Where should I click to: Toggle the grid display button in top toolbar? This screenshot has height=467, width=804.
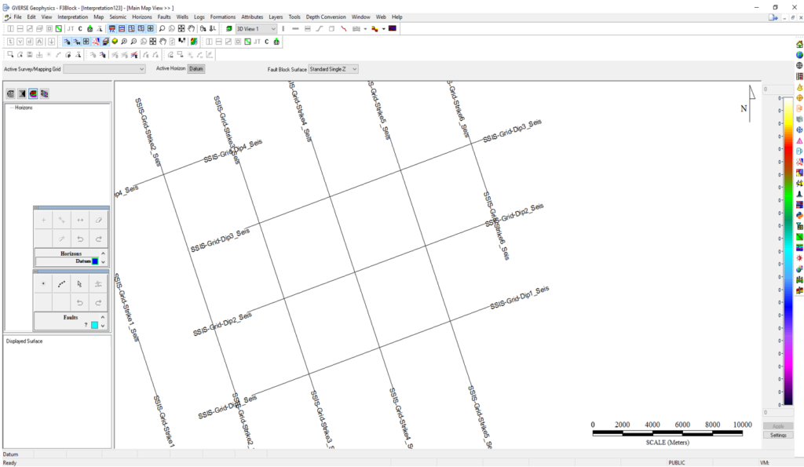click(181, 28)
